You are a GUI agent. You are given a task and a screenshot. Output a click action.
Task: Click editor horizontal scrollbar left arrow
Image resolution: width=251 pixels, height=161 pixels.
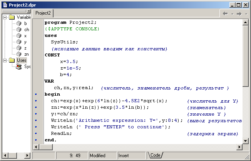[x=36, y=147]
